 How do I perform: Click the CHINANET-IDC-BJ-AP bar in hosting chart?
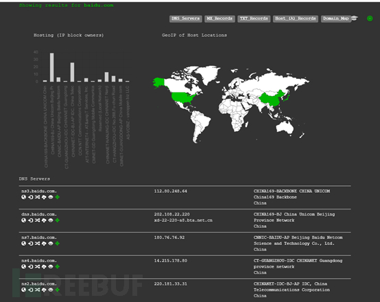coord(72,72)
